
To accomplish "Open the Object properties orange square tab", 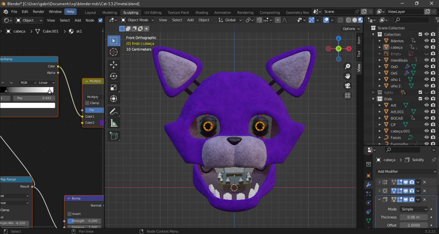I will click(x=368, y=176).
